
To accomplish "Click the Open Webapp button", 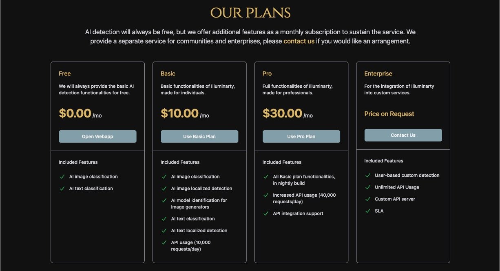I will [97, 137].
